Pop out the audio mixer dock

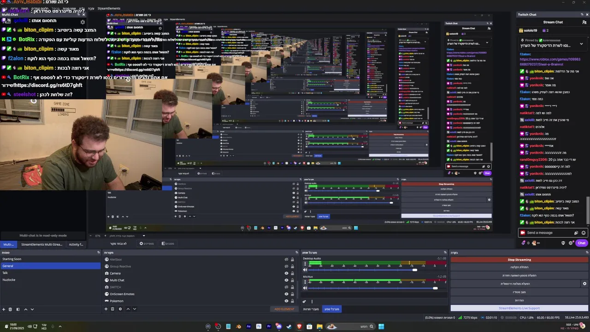(x=445, y=253)
